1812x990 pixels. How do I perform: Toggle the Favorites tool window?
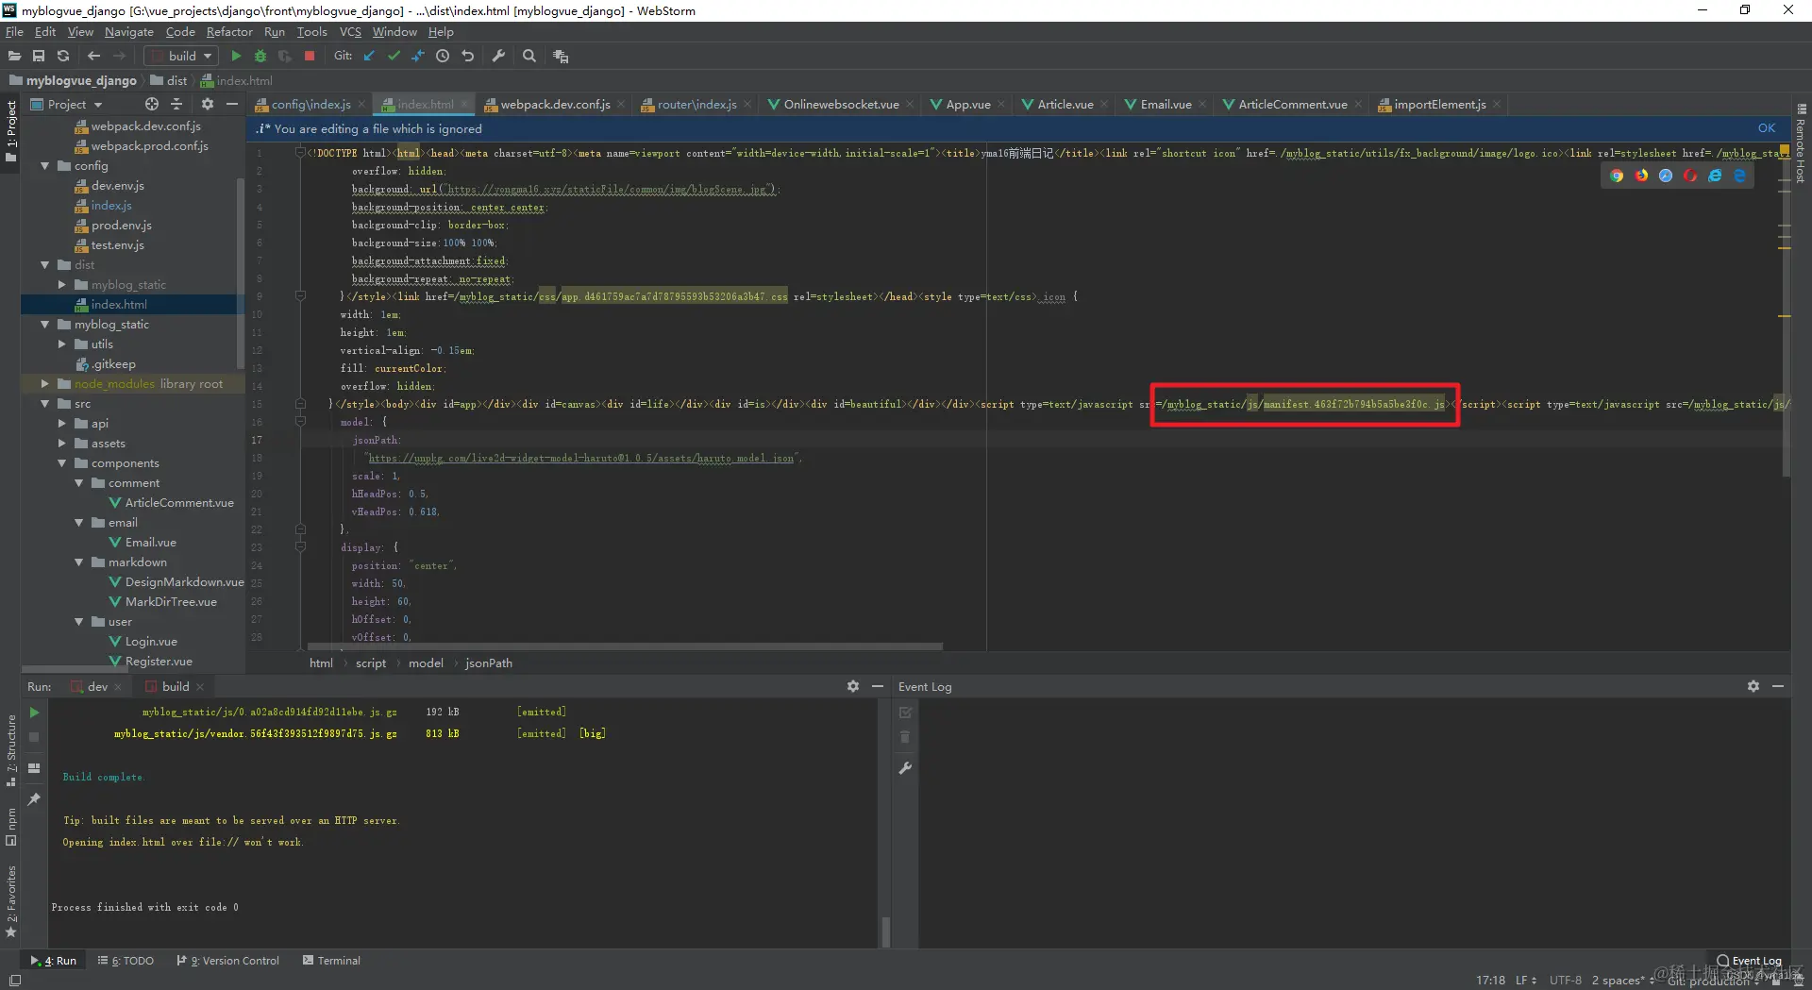11,897
